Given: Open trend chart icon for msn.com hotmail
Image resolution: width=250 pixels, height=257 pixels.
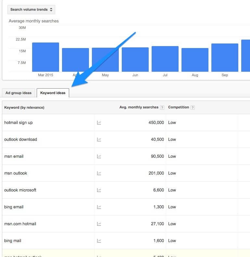Looking at the screenshot, I should click(x=99, y=224).
